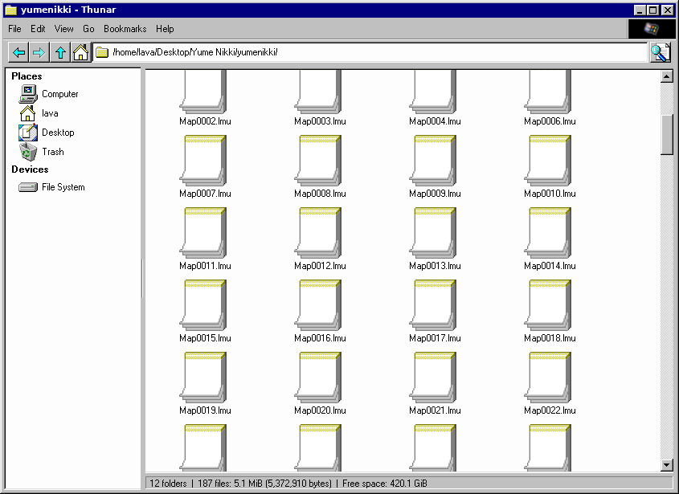Select the Map0010.lmu file icon
679x494 pixels.
[x=548, y=160]
